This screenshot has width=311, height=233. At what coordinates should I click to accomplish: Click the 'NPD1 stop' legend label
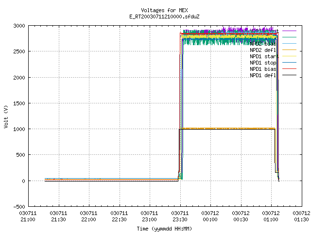pos(263,63)
